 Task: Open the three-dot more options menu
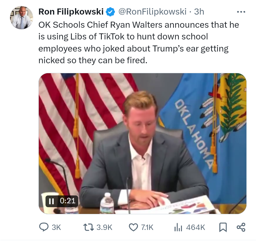tap(241, 12)
